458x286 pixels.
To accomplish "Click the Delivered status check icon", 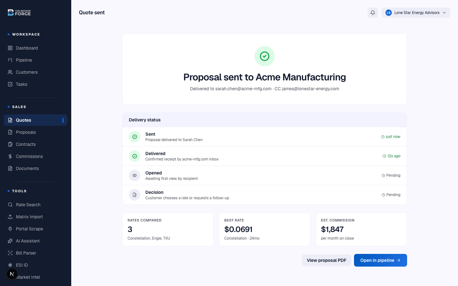I will 135,156.
